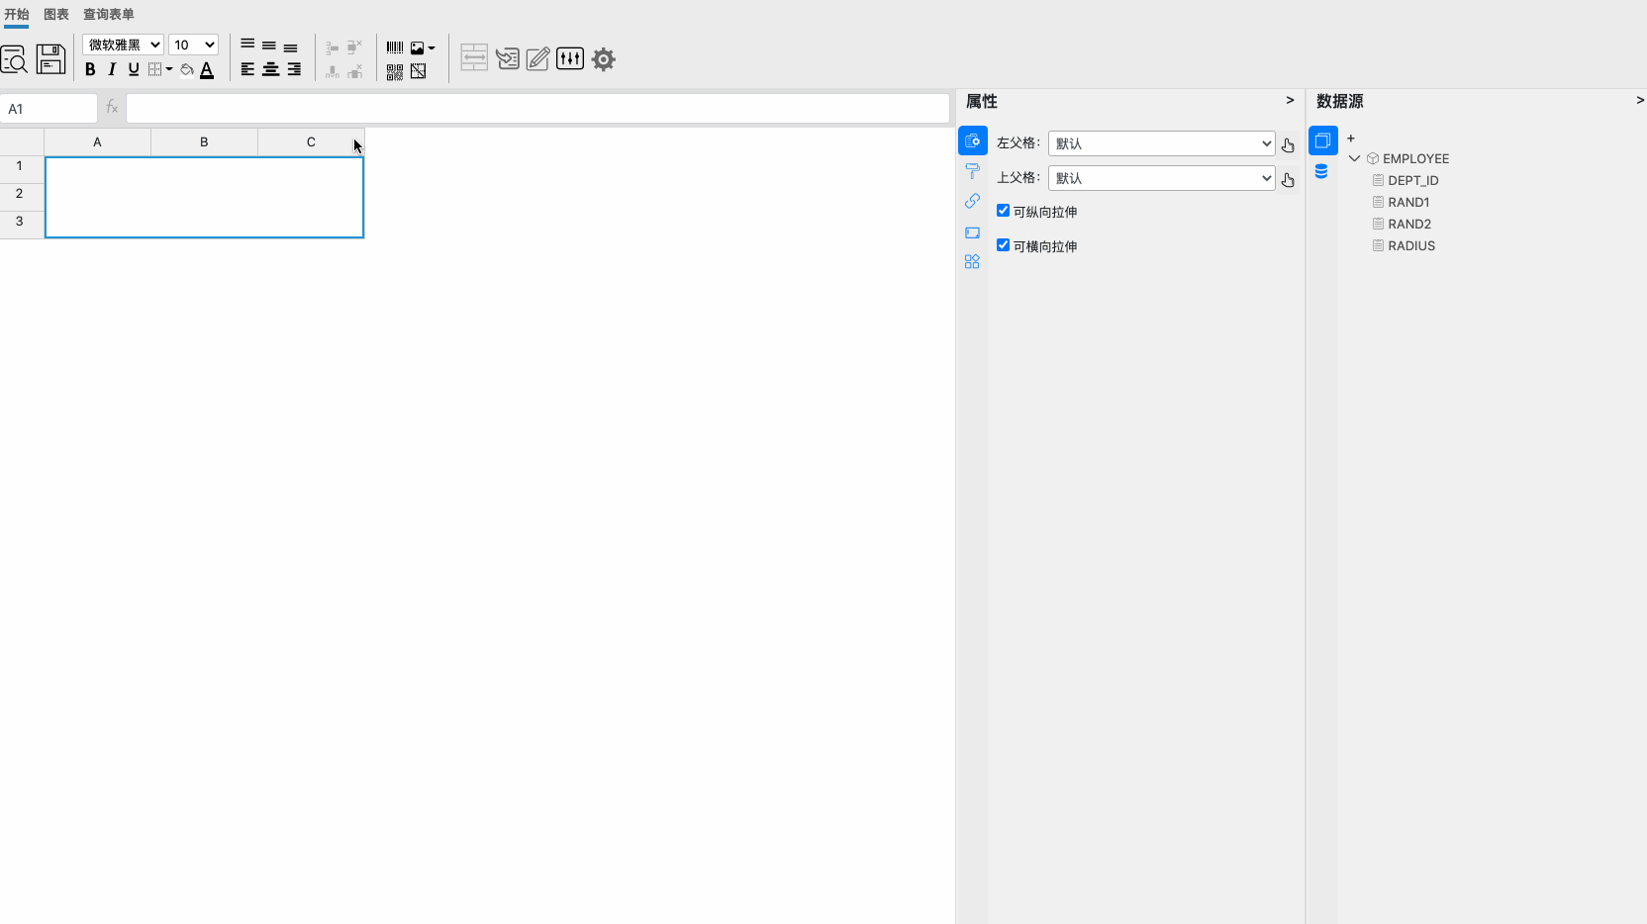The width and height of the screenshot is (1647, 924).
Task: Insert a diagonal slash header cell
Action: point(419,71)
